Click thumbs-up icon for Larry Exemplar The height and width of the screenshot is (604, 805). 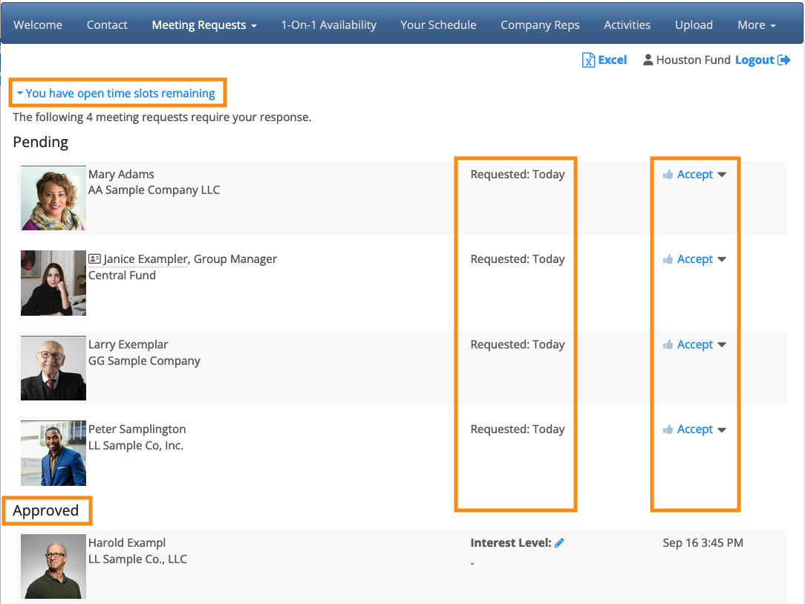(668, 345)
